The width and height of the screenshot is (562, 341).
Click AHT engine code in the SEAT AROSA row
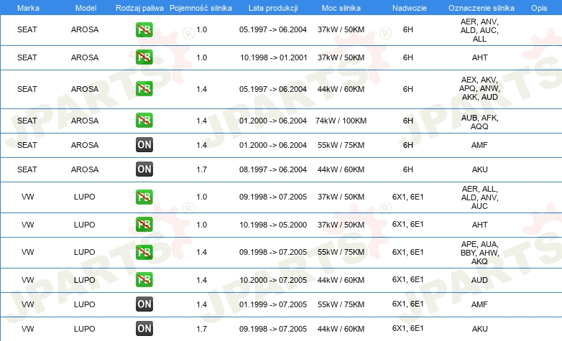[x=479, y=57]
